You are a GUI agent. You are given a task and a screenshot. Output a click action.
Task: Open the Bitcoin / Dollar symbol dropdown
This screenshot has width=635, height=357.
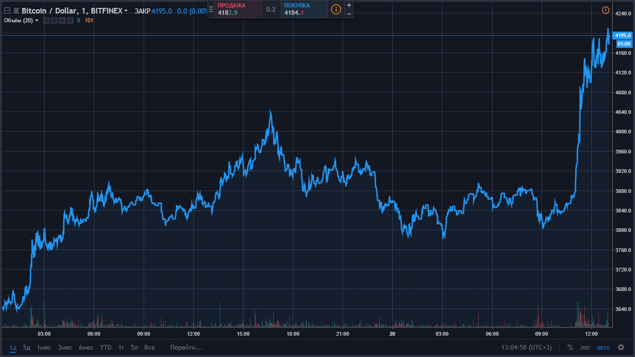pos(126,11)
